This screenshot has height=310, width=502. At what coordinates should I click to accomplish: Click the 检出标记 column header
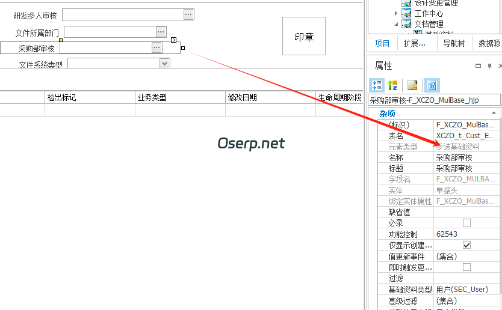click(x=90, y=97)
